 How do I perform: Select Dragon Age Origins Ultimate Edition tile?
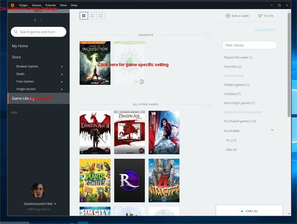point(130,133)
